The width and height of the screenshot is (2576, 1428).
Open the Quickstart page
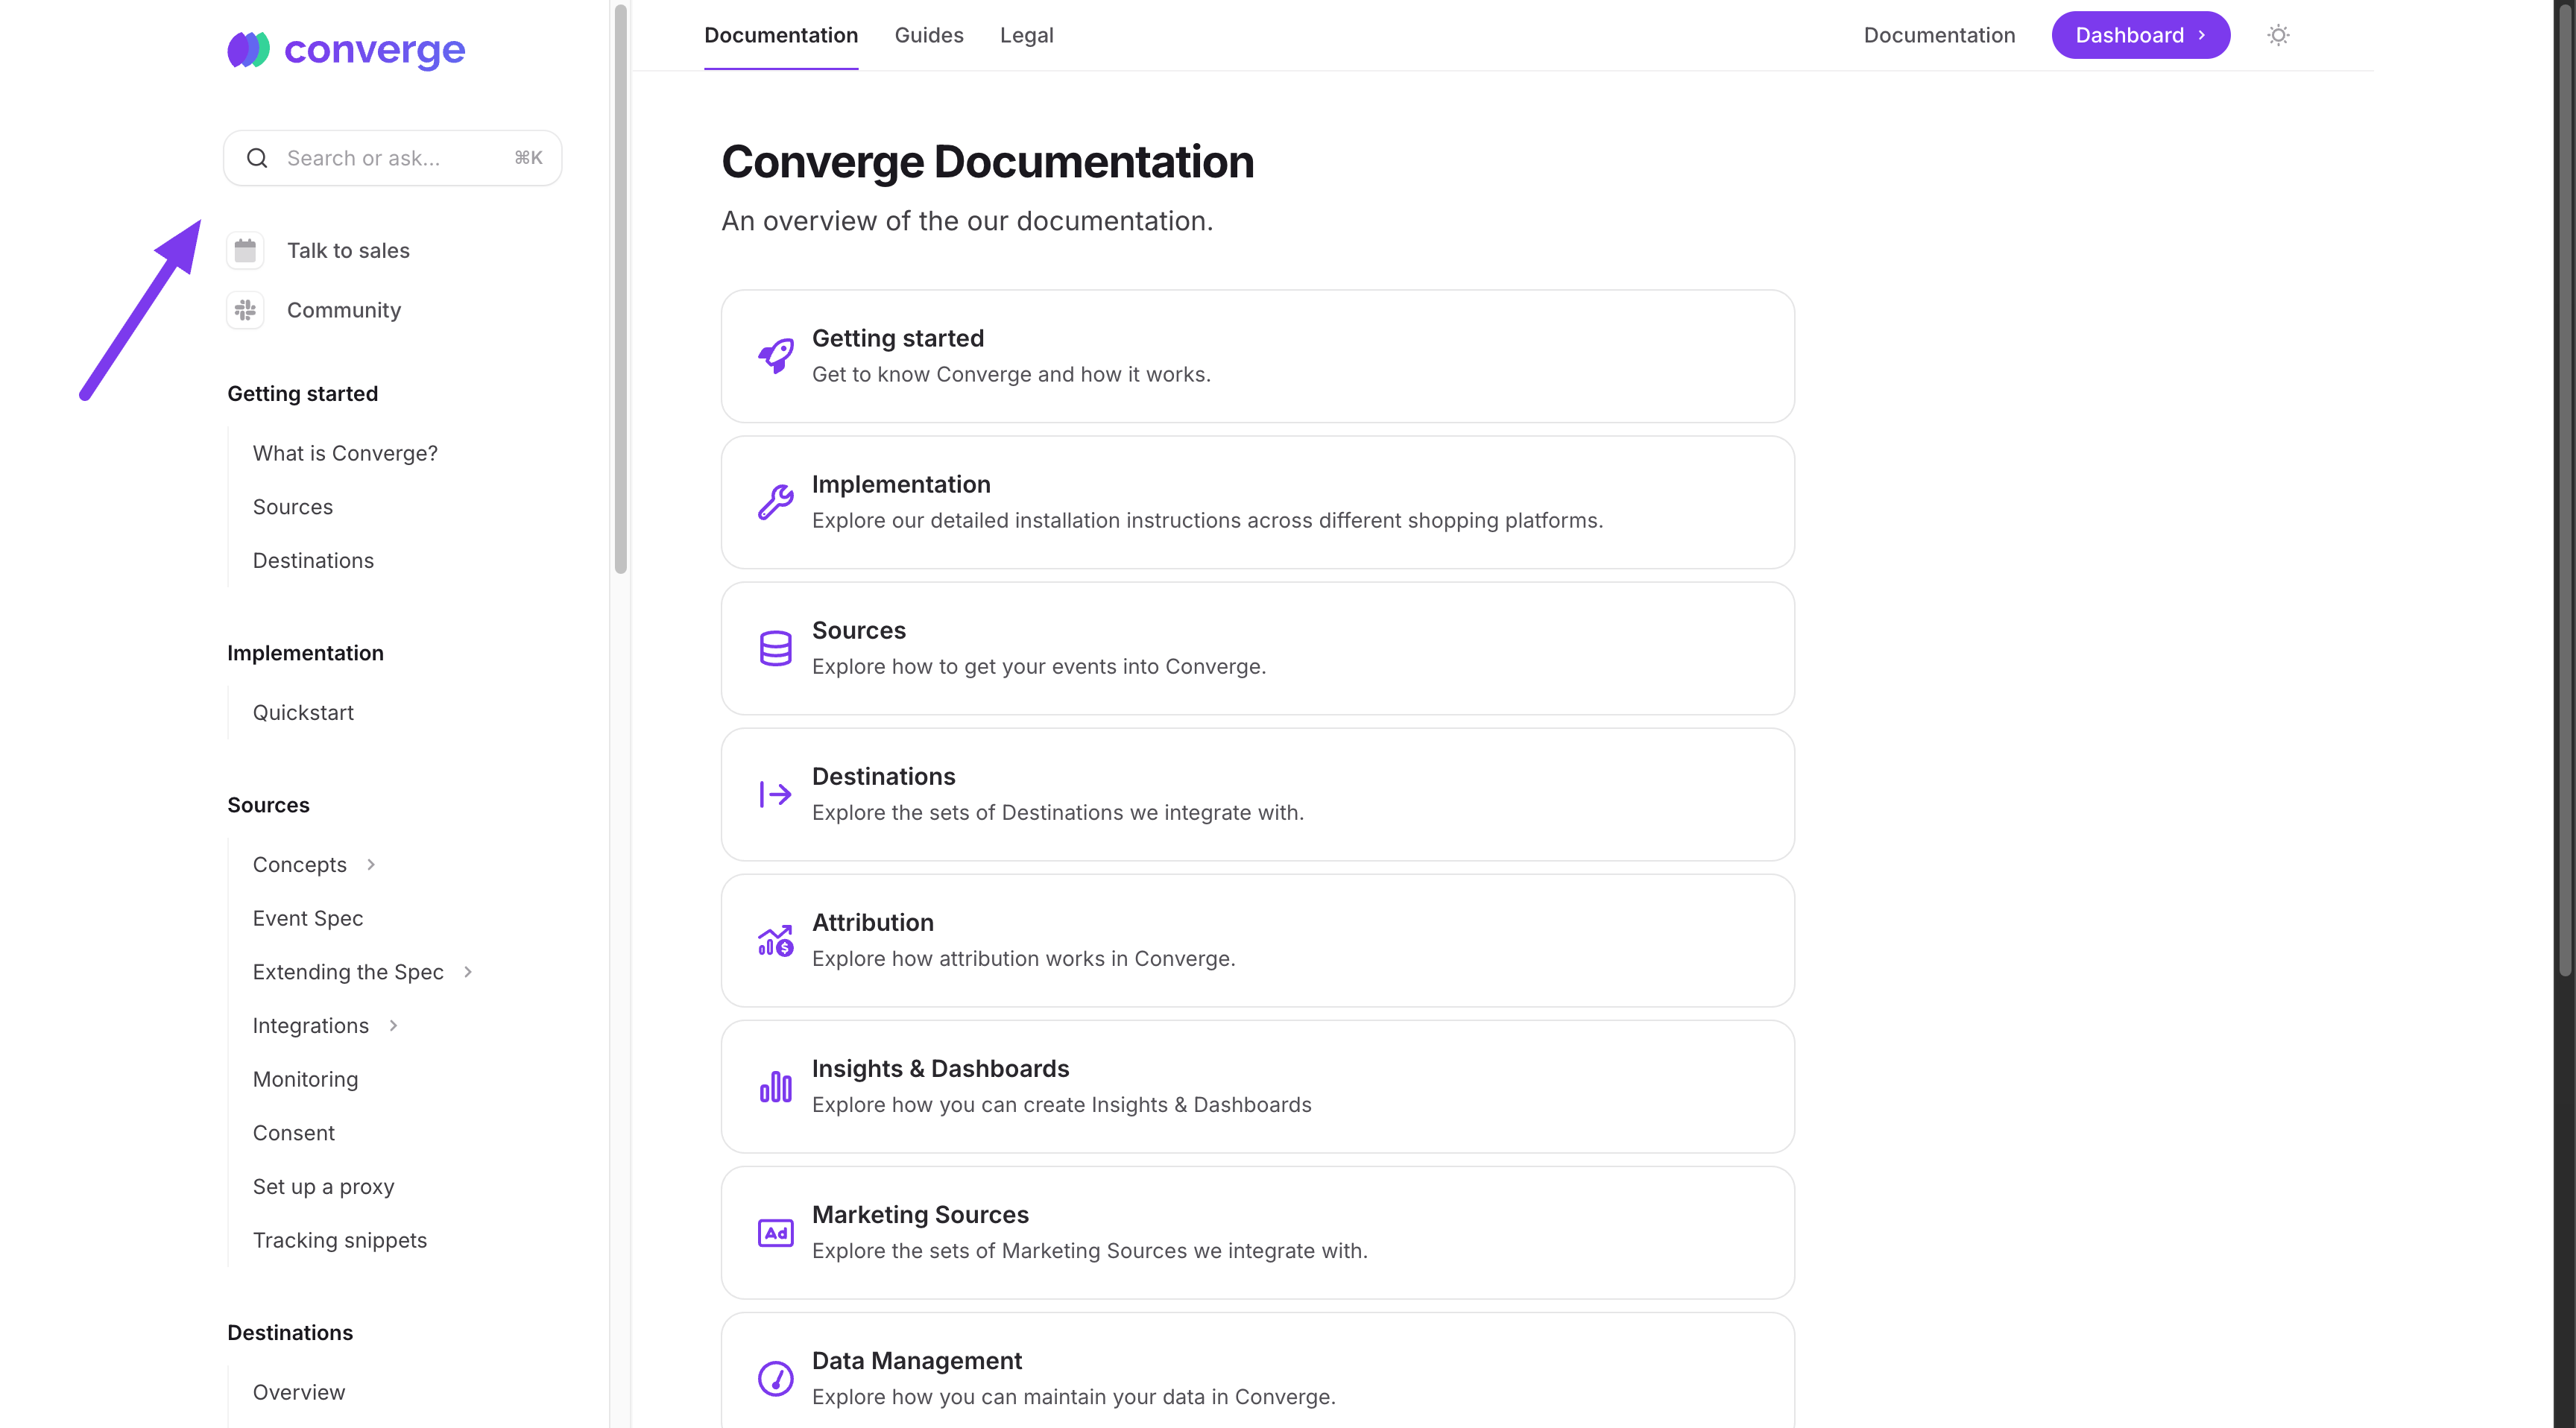coord(303,712)
